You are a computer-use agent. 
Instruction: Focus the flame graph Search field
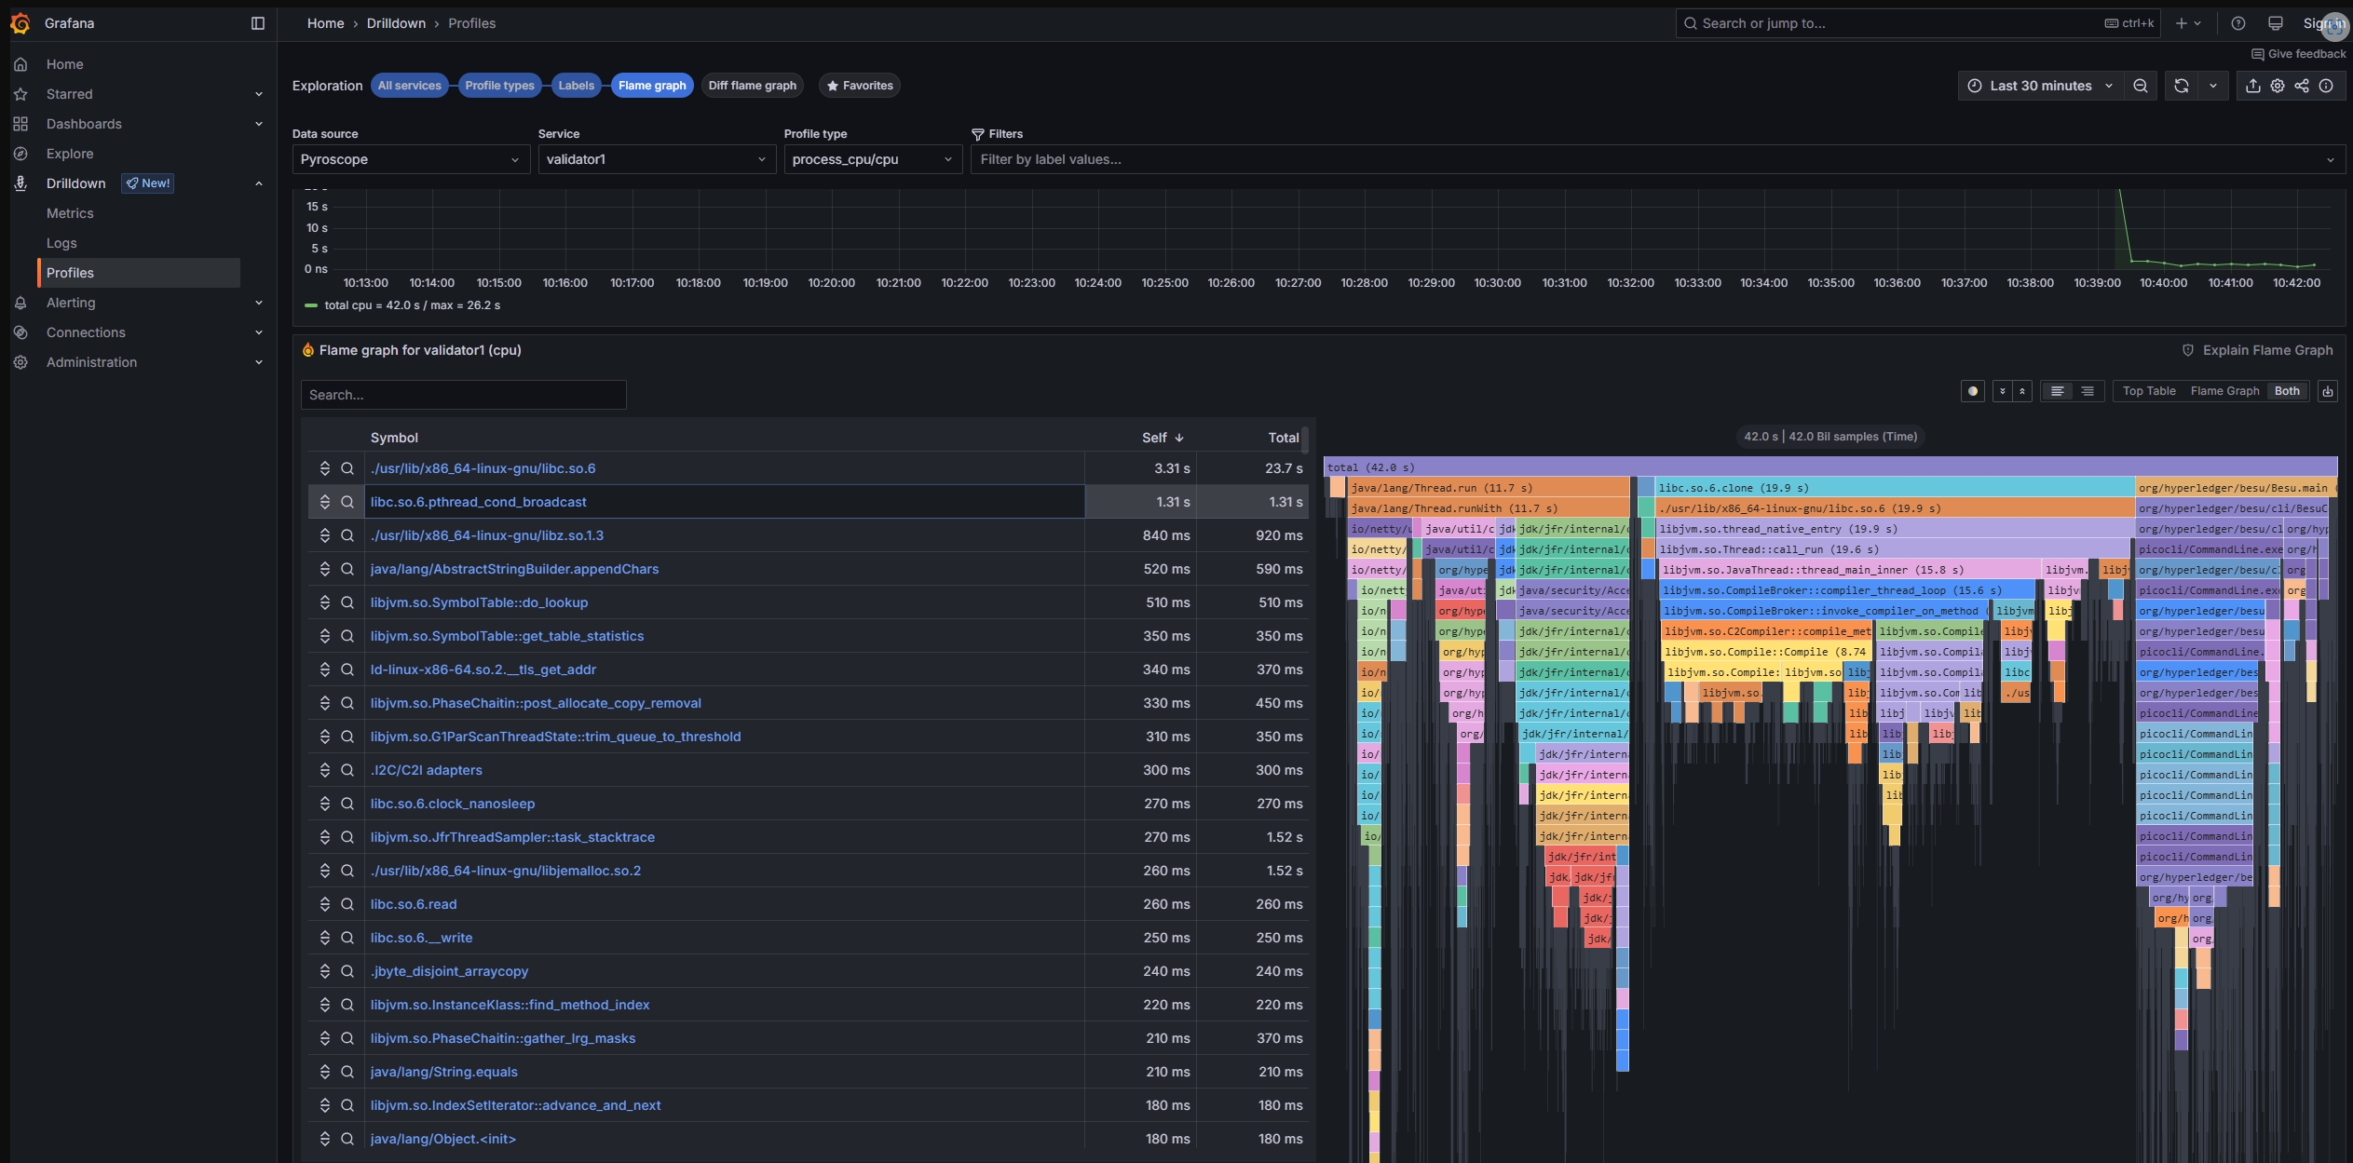point(463,395)
